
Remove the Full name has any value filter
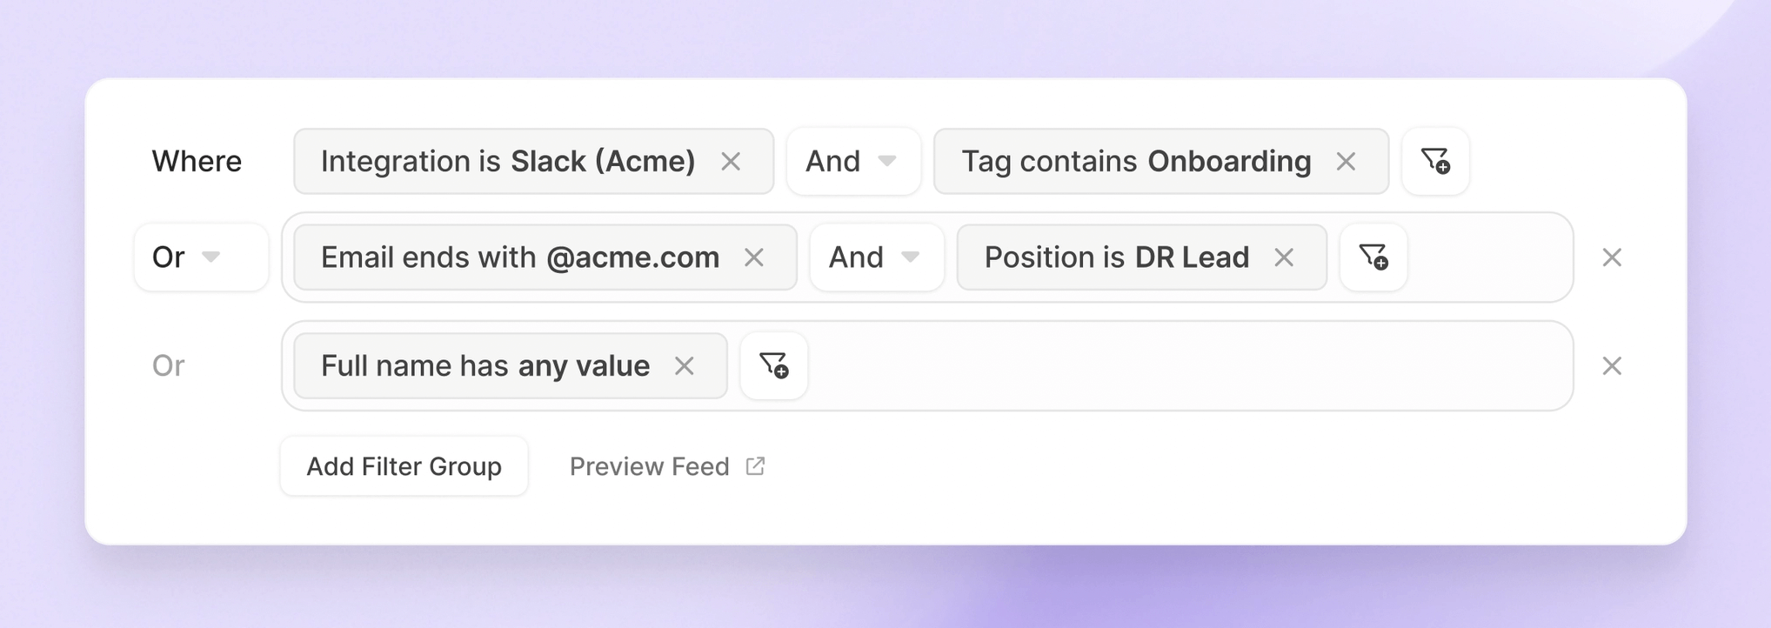click(x=685, y=366)
